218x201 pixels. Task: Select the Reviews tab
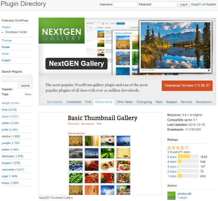tap(186, 102)
